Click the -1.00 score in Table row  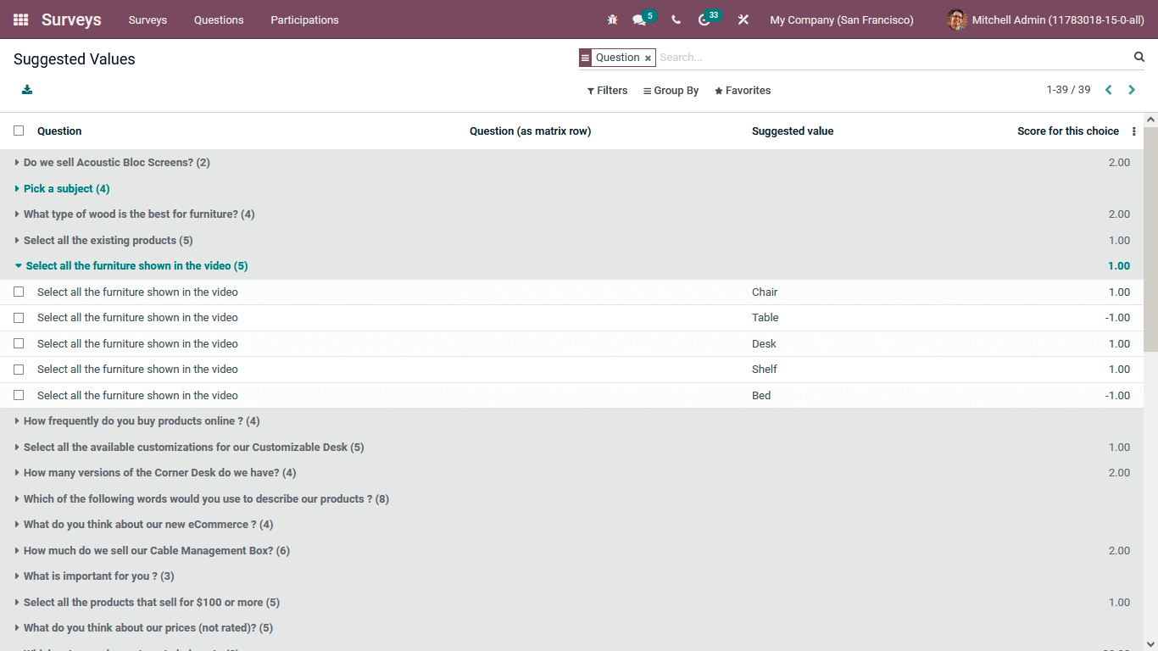click(x=1117, y=318)
